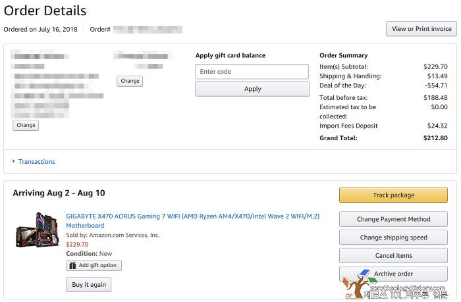Click Add gift option button
Screen dimensions: 461x302
(94, 265)
